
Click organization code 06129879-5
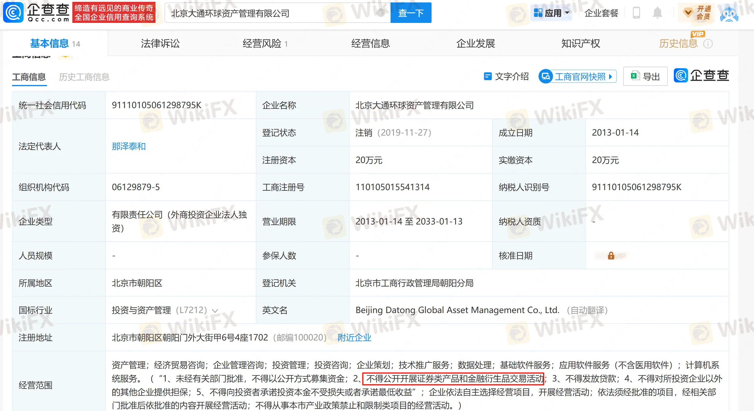click(136, 187)
